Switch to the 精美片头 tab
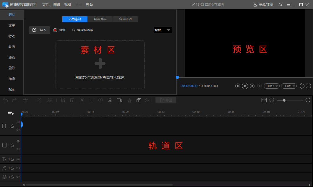Image resolution: width=313 pixels, height=187 pixels. 100,19
